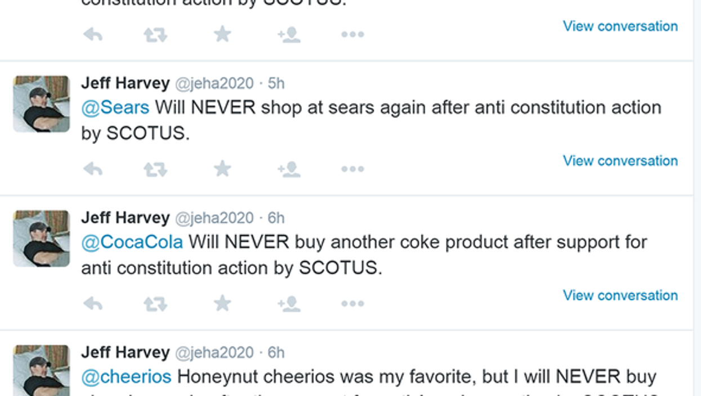Favorite the topmost SCOTUS tweet
The height and width of the screenshot is (396, 701).
[223, 33]
